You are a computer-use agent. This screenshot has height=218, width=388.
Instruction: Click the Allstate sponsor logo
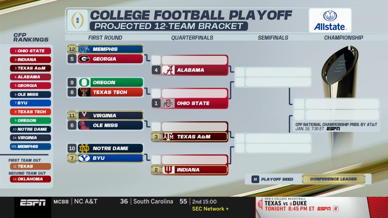[330, 20]
